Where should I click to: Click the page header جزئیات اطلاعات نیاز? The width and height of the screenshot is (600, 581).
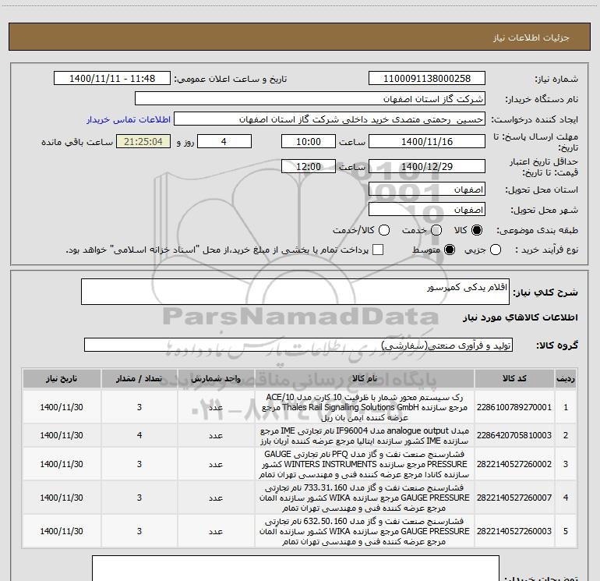click(531, 37)
